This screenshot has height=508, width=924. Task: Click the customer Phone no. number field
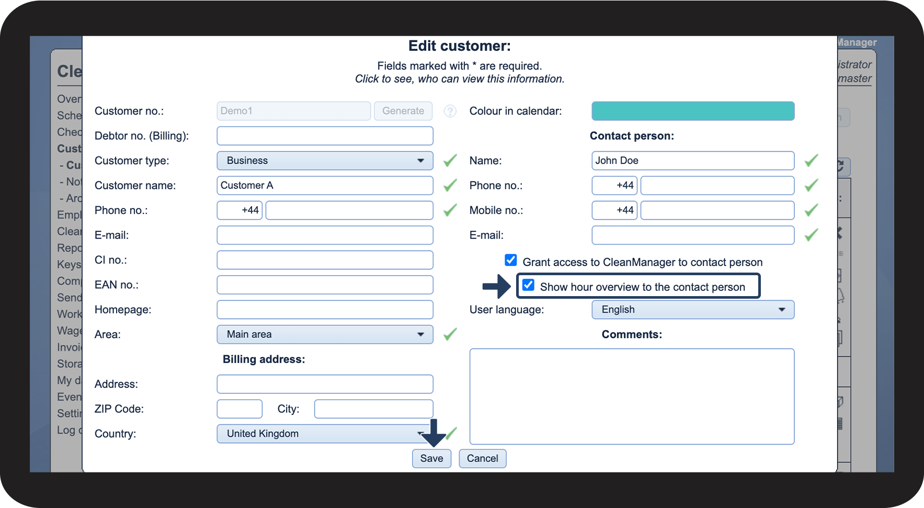(349, 210)
